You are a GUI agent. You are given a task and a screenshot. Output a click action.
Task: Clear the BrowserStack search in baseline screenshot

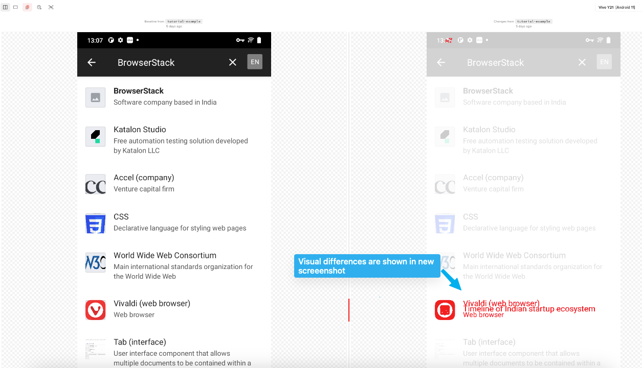(x=233, y=62)
